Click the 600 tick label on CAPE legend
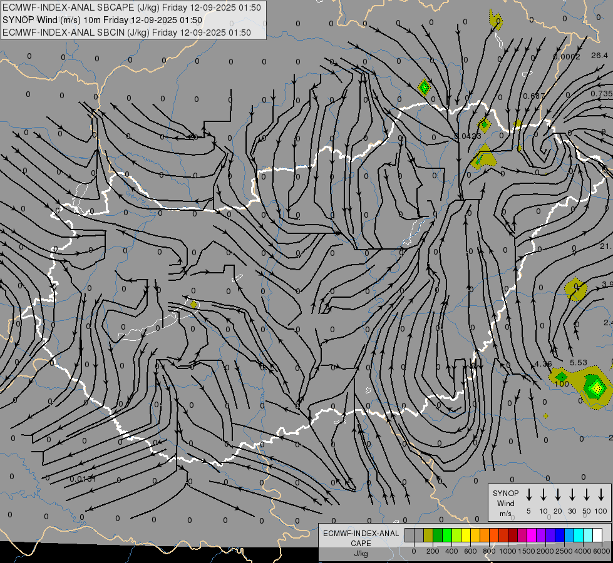Image resolution: width=613 pixels, height=563 pixels. (x=470, y=551)
